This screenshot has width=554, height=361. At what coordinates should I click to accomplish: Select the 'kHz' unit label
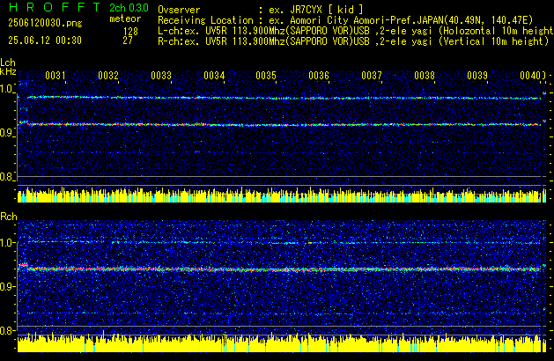click(x=8, y=71)
